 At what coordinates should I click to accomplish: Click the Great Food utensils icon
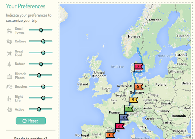click(9, 53)
